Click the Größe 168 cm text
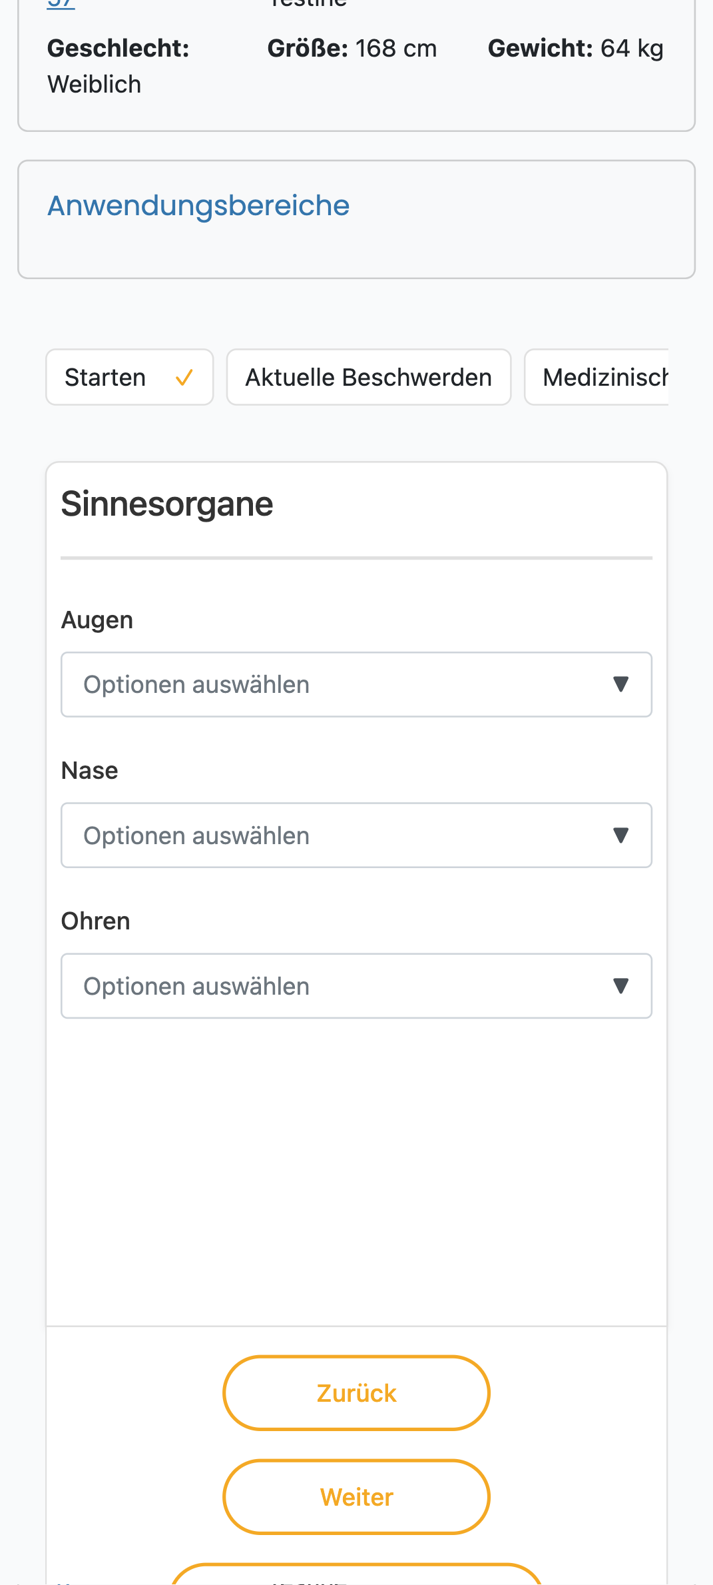Viewport: 713px width, 1585px height. 352,49
